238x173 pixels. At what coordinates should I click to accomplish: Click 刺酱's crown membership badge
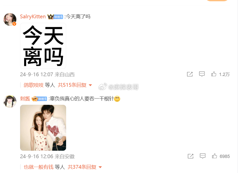(x=35, y=99)
